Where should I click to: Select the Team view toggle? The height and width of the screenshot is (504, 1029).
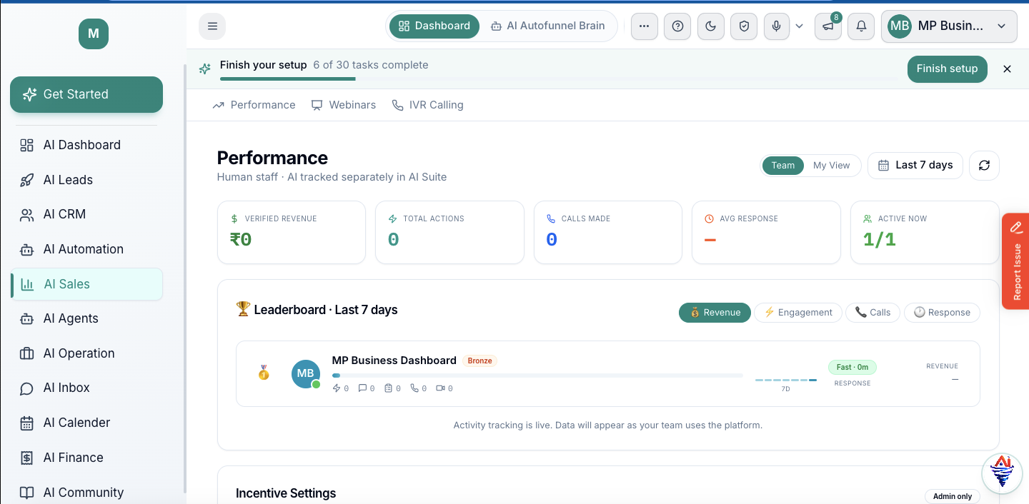(x=782, y=165)
